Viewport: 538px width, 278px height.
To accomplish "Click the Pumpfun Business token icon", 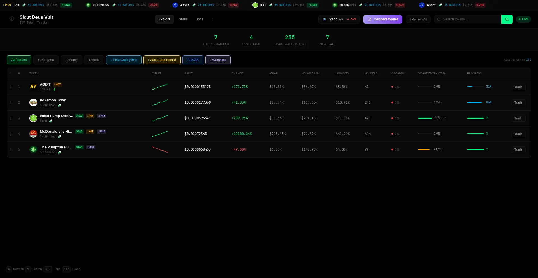I will click(33, 149).
